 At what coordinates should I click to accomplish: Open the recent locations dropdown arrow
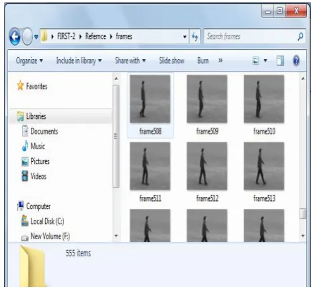point(36,36)
